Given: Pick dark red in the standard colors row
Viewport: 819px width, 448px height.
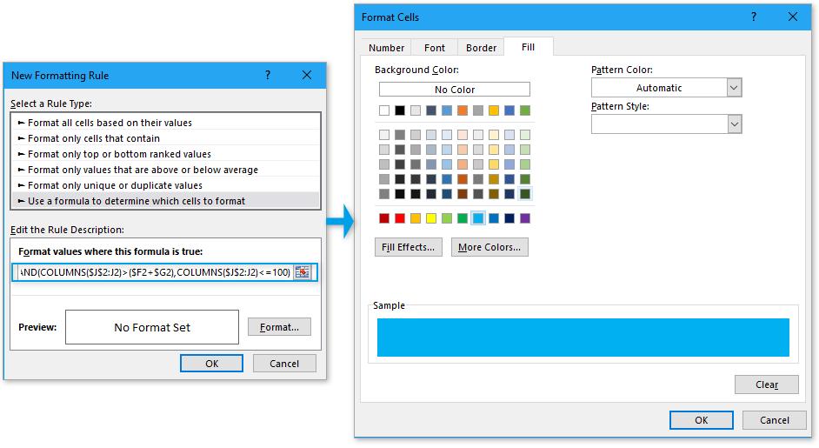Looking at the screenshot, I should pos(384,218).
